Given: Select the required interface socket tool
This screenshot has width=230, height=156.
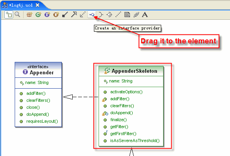Looking at the screenshot, I should 101,15.
